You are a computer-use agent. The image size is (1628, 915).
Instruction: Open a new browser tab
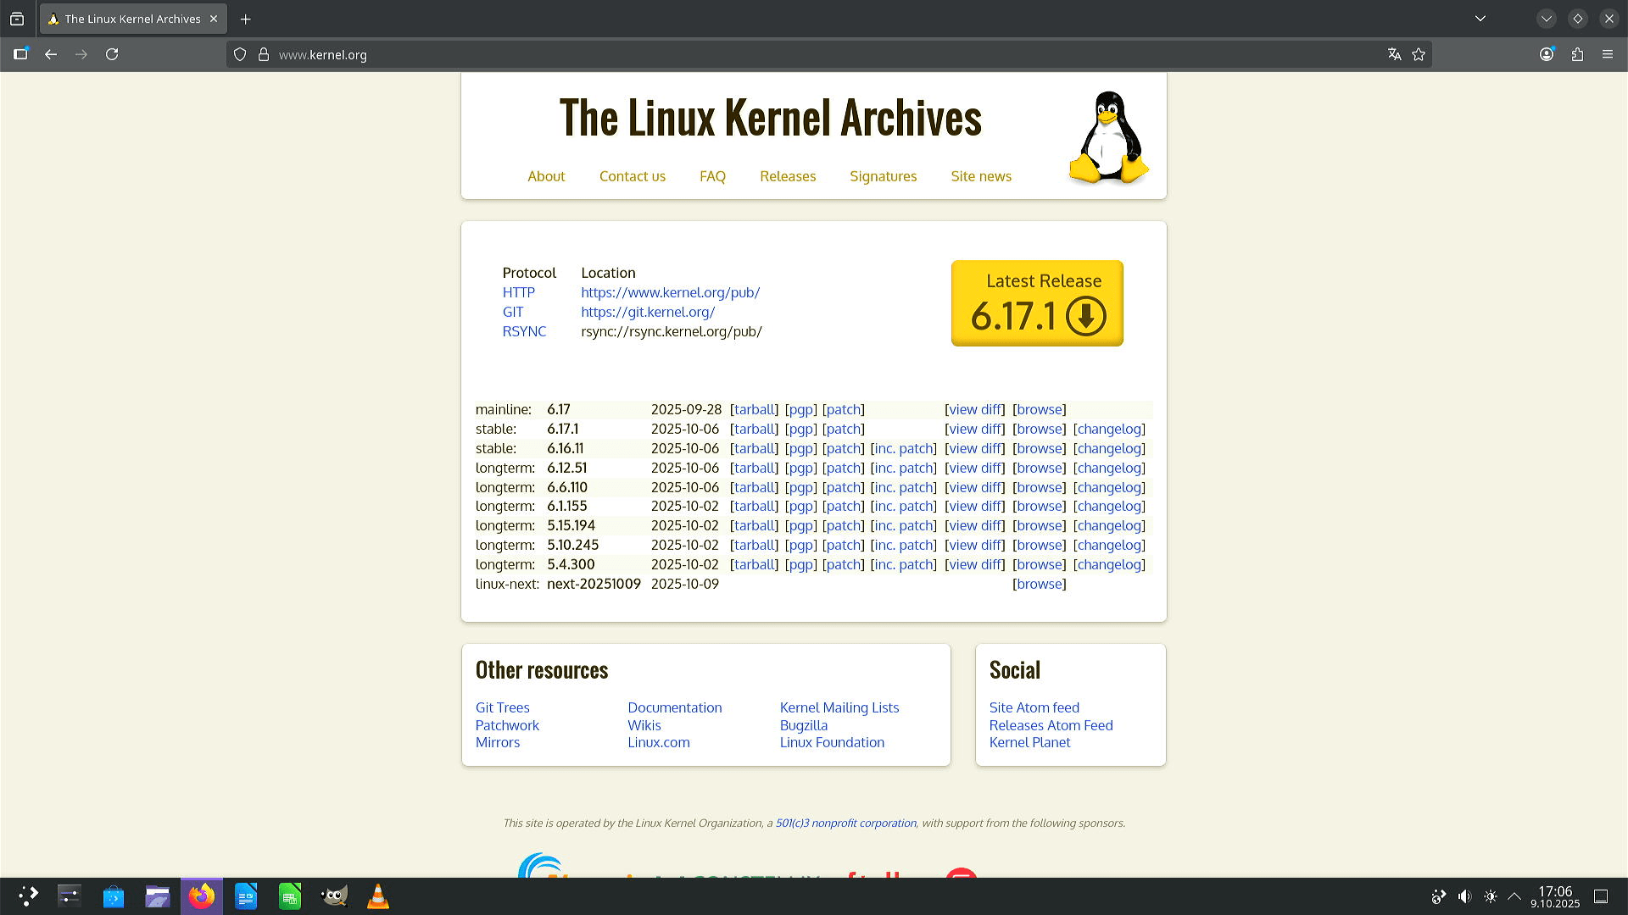tap(246, 19)
